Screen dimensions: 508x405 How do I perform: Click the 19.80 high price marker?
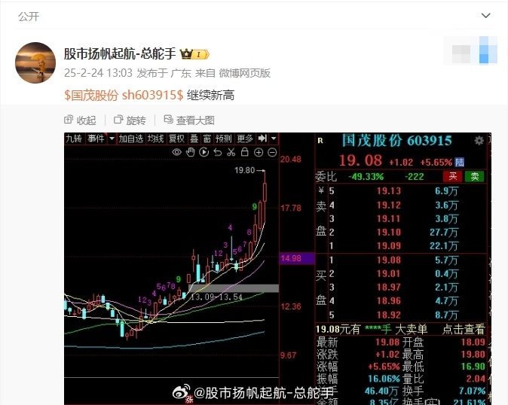pyautogui.click(x=245, y=170)
